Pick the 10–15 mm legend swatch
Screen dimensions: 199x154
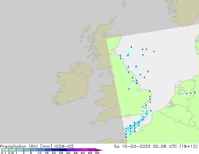[x=41, y=150]
